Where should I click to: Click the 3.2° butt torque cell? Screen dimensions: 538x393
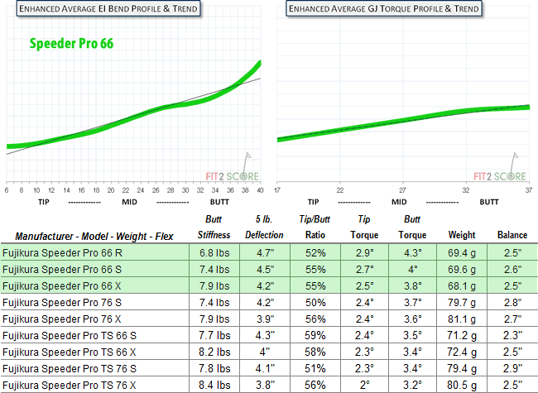click(x=412, y=385)
